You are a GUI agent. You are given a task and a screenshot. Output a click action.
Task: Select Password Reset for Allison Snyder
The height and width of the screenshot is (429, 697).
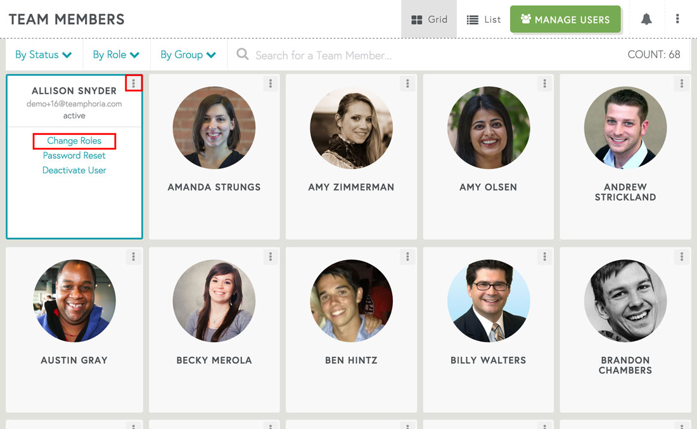pos(74,155)
